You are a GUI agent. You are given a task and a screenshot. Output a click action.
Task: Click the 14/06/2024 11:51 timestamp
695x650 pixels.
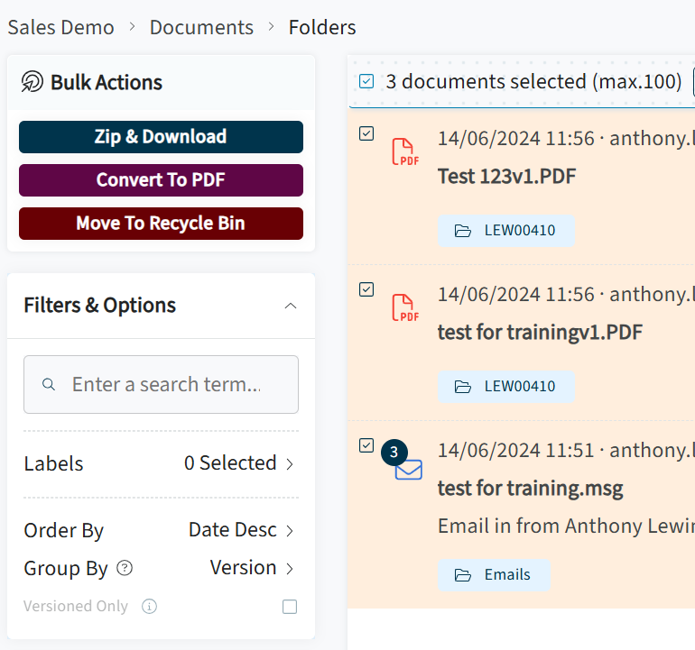(x=516, y=450)
